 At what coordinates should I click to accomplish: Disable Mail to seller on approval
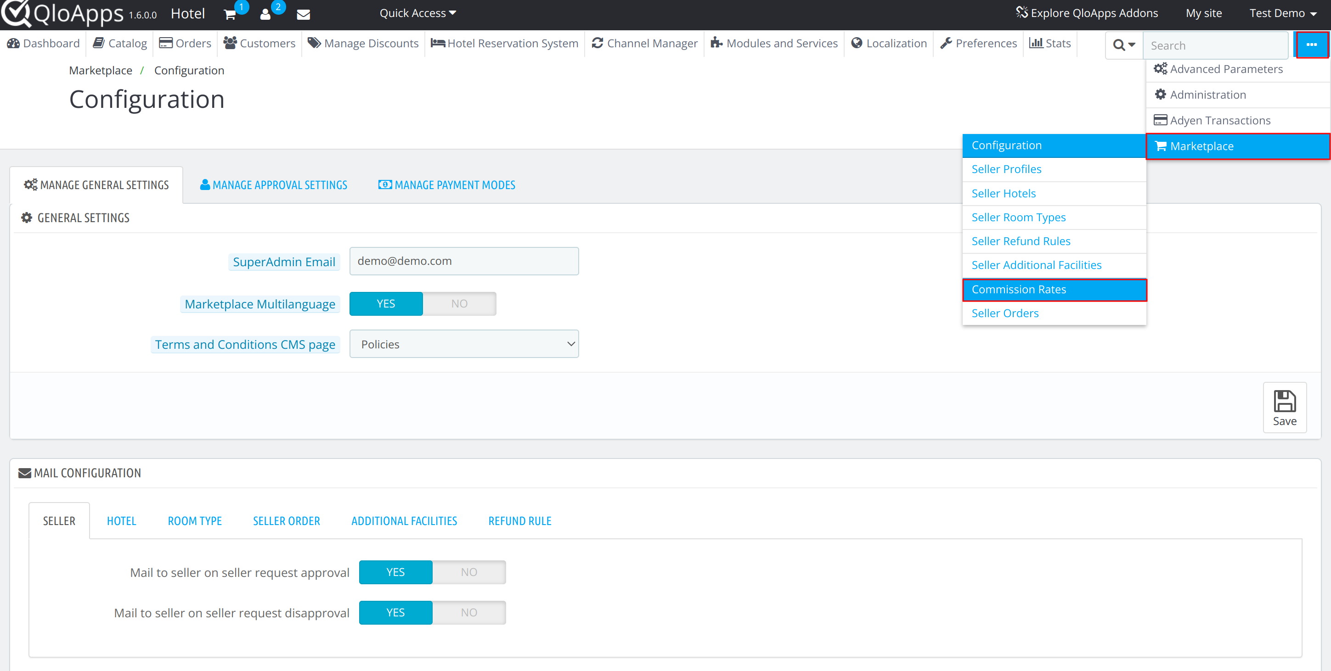[x=468, y=571]
